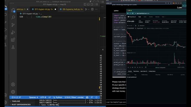Select the 3.10.6 tflow conda interpreter
Image resolution: width=191 pixels, height=107 pixels.
(74, 97)
